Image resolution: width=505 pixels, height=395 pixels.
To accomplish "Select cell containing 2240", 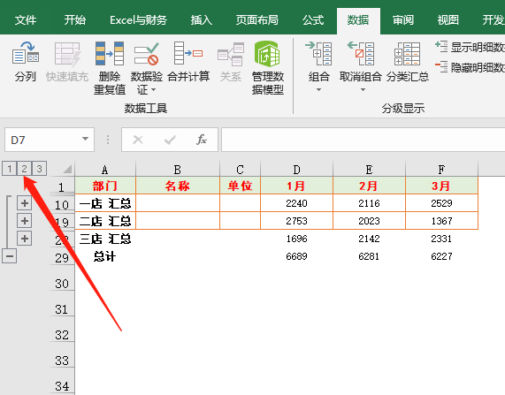I will 296,203.
